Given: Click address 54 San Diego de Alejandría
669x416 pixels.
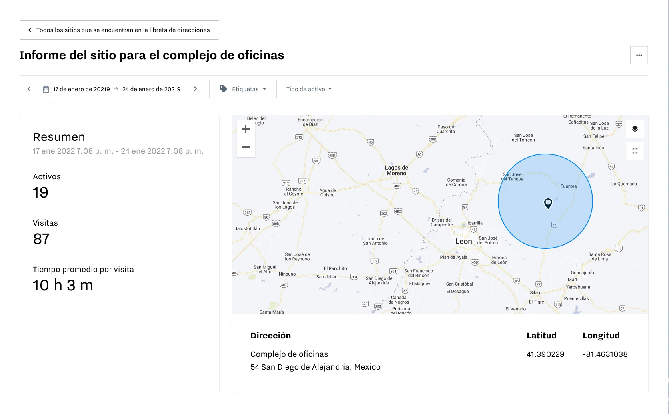Looking at the screenshot, I should 315,367.
